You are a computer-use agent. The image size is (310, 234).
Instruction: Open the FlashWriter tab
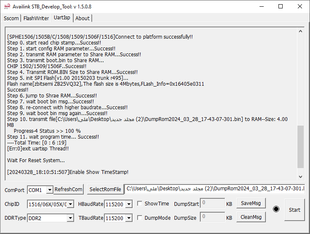click(x=36, y=18)
